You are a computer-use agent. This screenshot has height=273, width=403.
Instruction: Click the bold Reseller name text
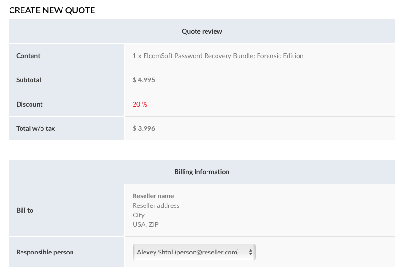pos(153,196)
